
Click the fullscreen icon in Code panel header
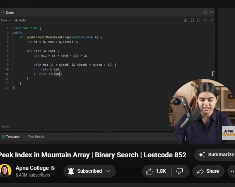pos(205,13)
